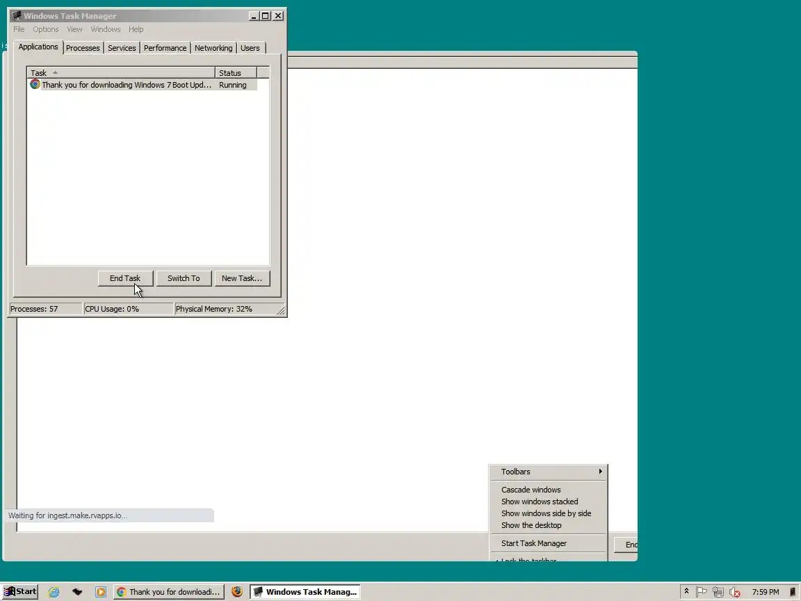Click the Chrome icon in the task list row
Viewport: 801px width, 601px height.
35,84
